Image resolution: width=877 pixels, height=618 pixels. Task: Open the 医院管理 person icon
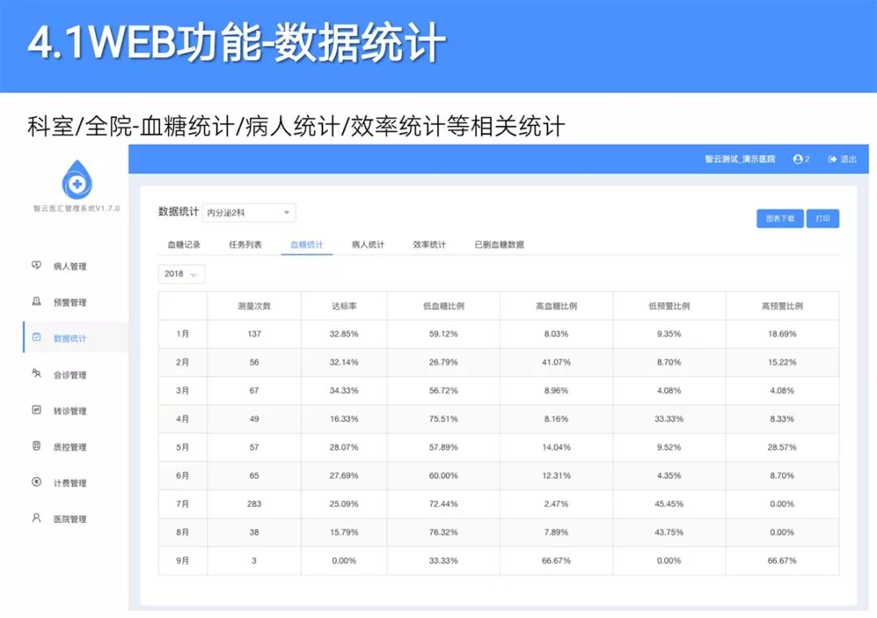[37, 518]
